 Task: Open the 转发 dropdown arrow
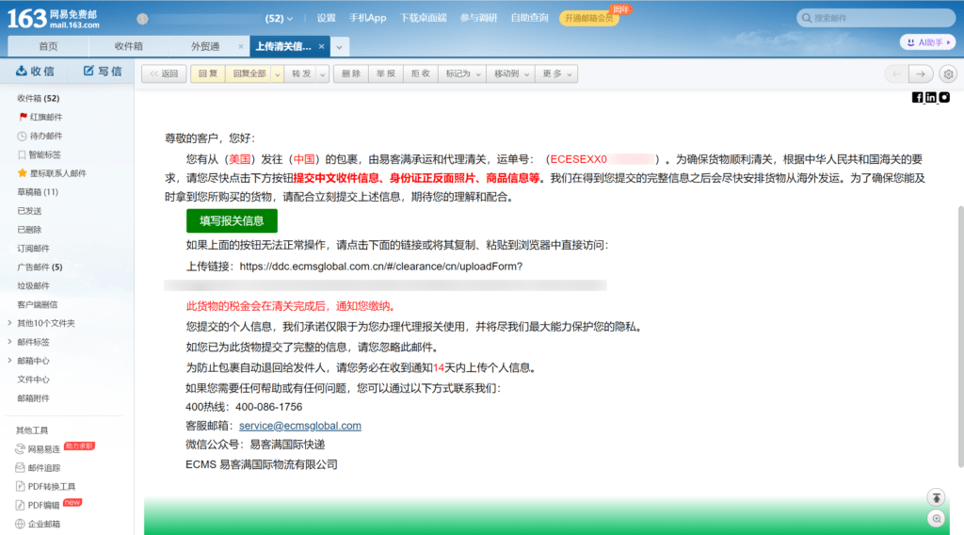tap(323, 73)
